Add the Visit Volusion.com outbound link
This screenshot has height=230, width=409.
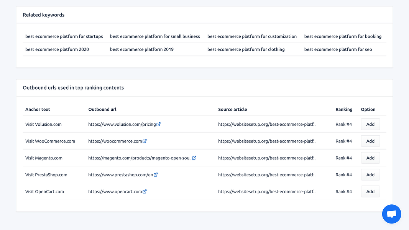[370, 124]
